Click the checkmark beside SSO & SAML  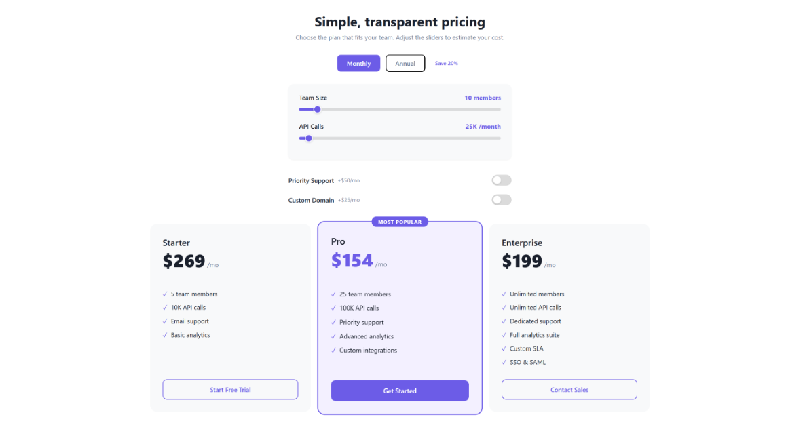[x=503, y=362]
